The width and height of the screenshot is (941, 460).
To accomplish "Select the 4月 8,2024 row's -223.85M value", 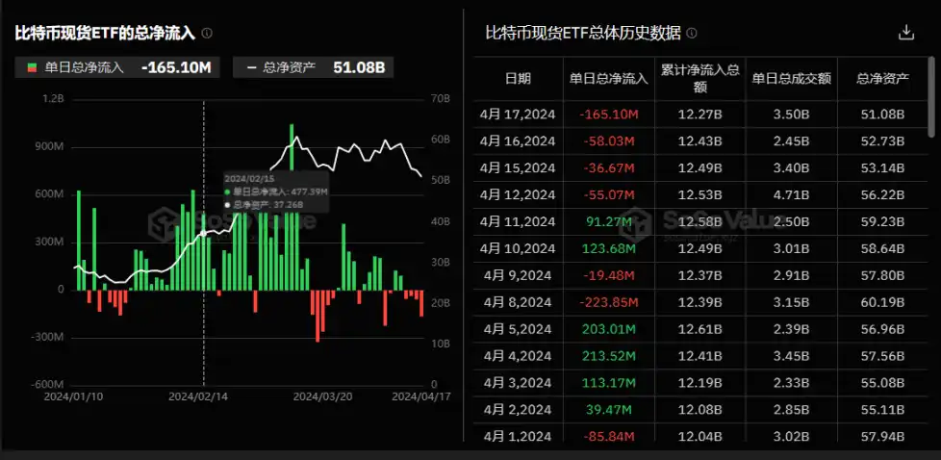I will pos(607,303).
